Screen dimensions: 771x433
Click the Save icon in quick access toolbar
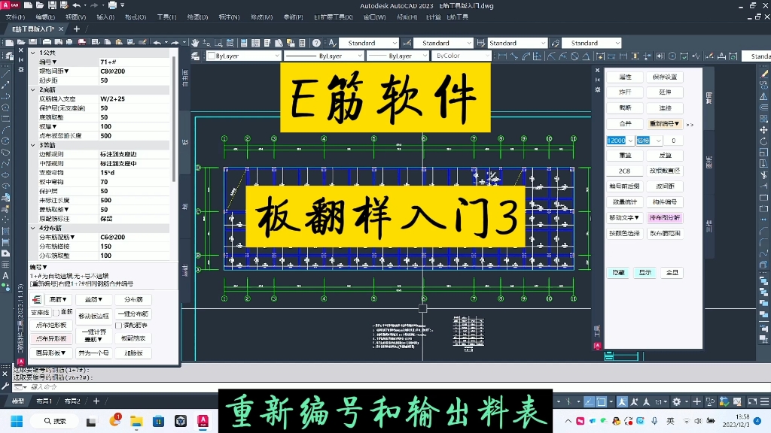click(52, 5)
